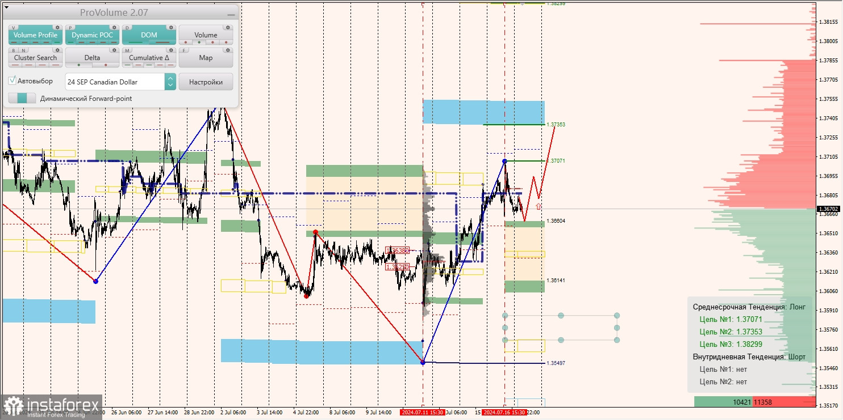Image resolution: width=843 pixels, height=420 pixels.
Task: Select green line segment under Volume Profile
Action: [57, 43]
